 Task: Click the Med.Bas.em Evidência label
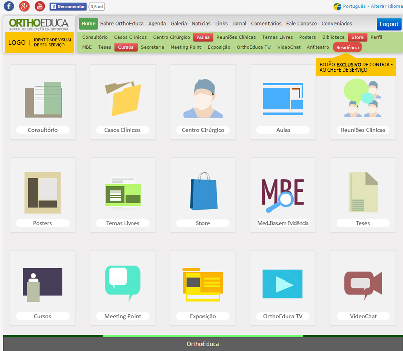pos(283,223)
